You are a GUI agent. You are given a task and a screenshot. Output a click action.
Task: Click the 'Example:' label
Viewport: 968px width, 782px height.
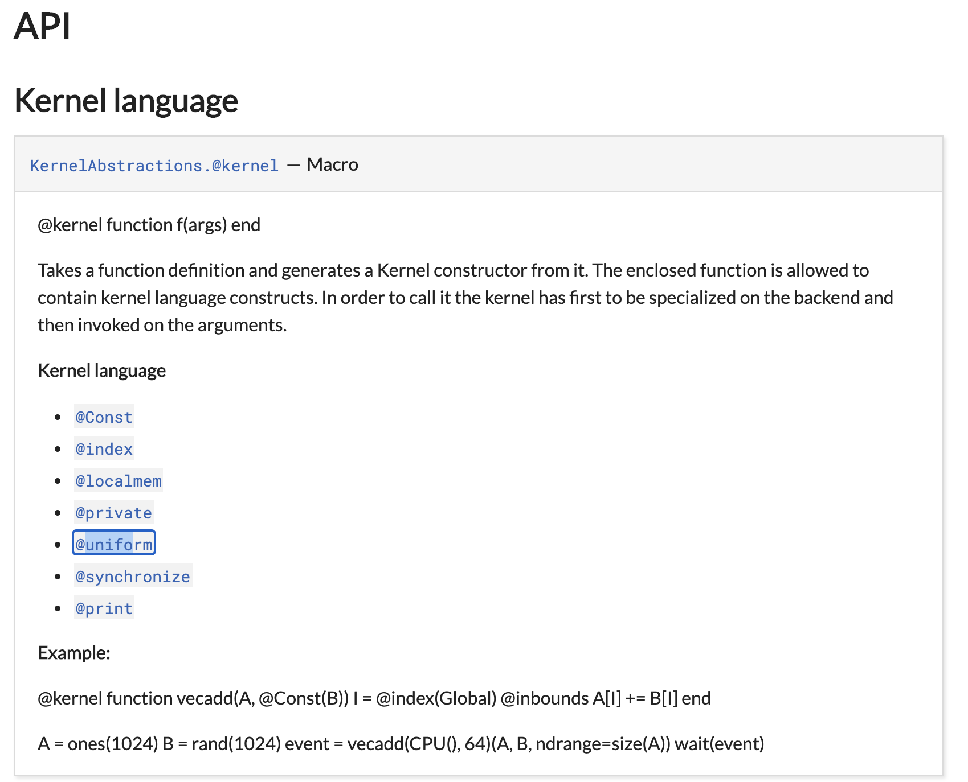[x=74, y=653]
